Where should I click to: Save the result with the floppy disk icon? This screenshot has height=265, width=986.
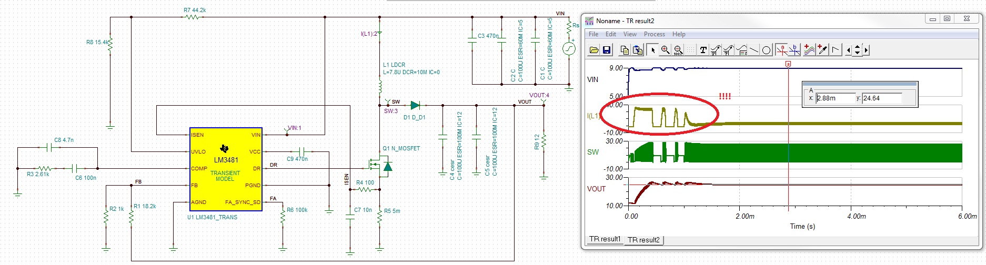coord(607,50)
